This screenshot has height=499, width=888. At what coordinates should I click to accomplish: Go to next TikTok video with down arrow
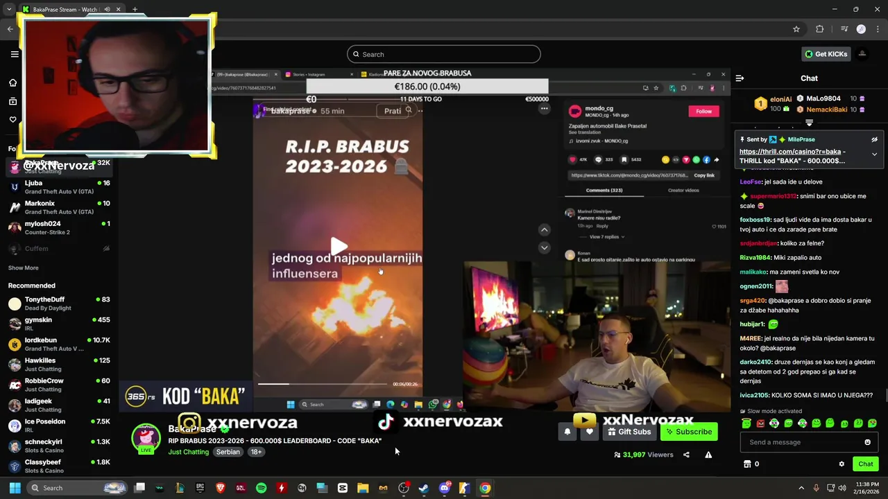pos(544,247)
